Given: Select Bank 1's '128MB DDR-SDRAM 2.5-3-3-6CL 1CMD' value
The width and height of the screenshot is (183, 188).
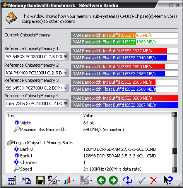Looking at the screenshot, I should click(120, 156).
